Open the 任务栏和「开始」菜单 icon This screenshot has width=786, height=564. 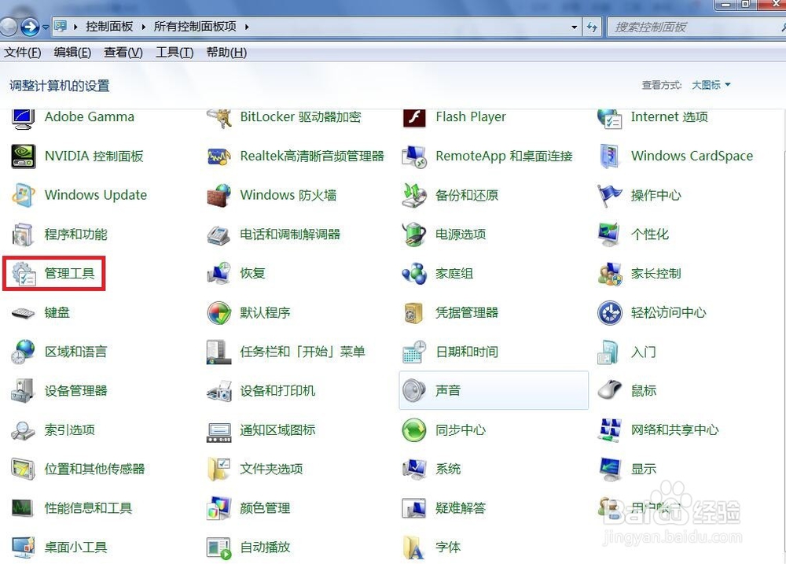tap(219, 352)
